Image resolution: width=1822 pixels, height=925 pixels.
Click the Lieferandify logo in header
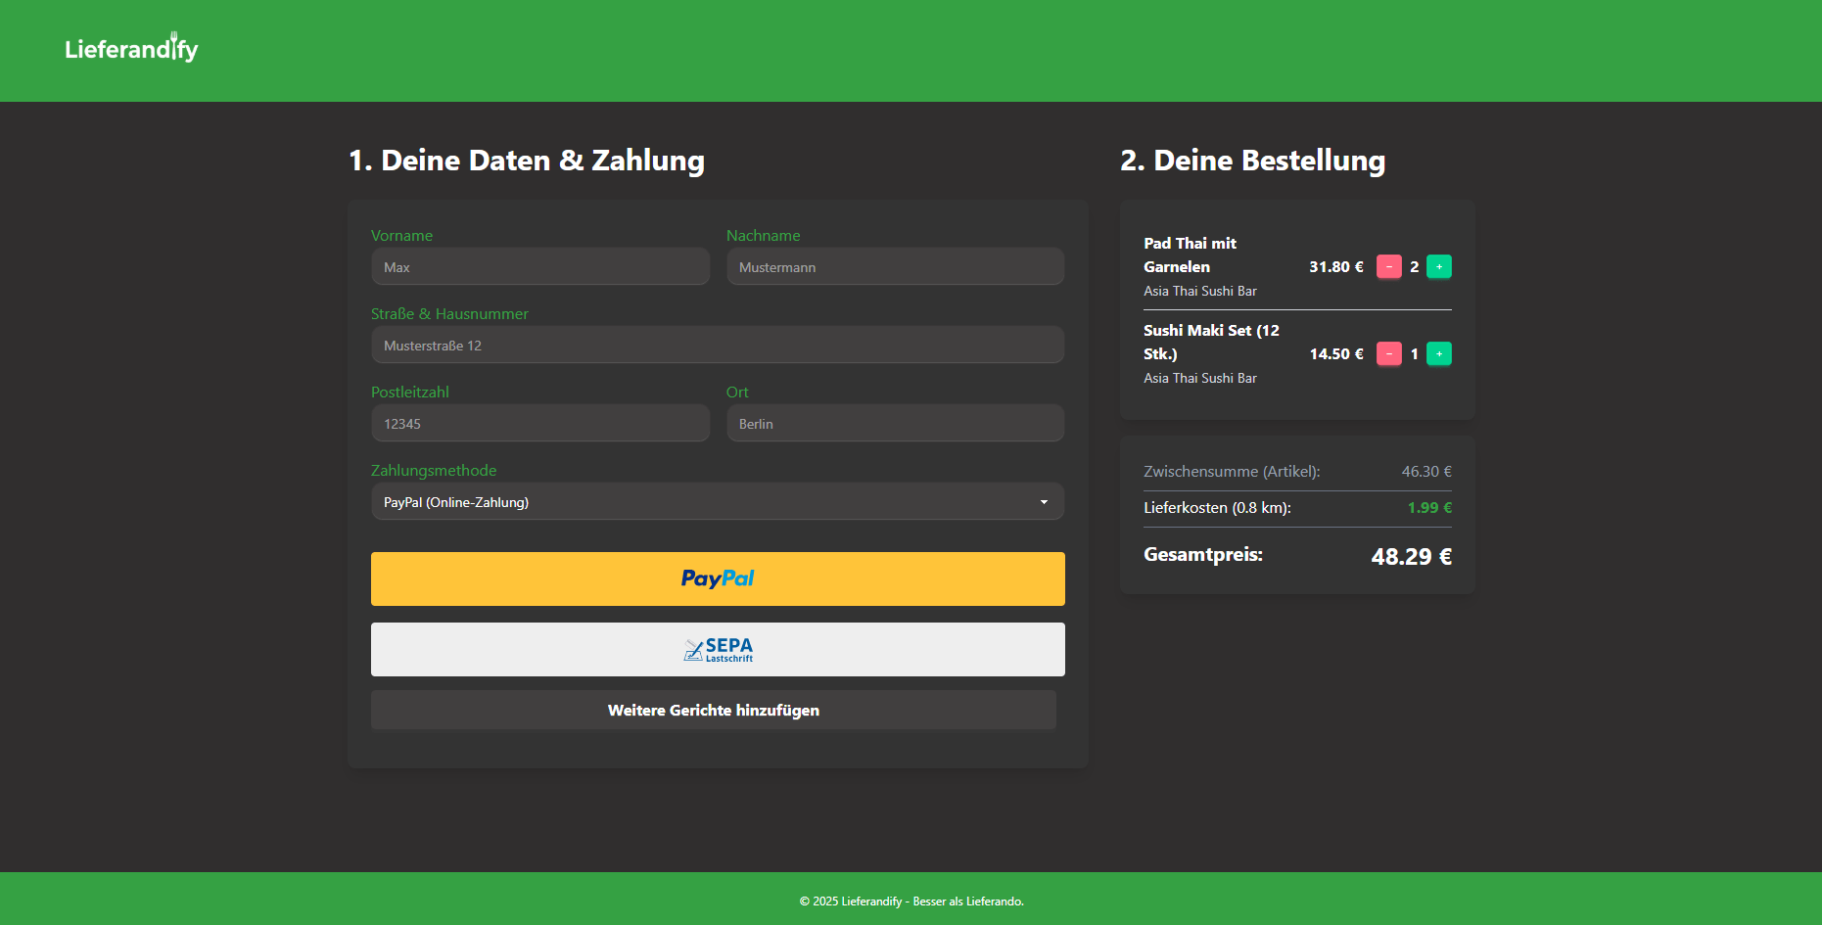131,49
